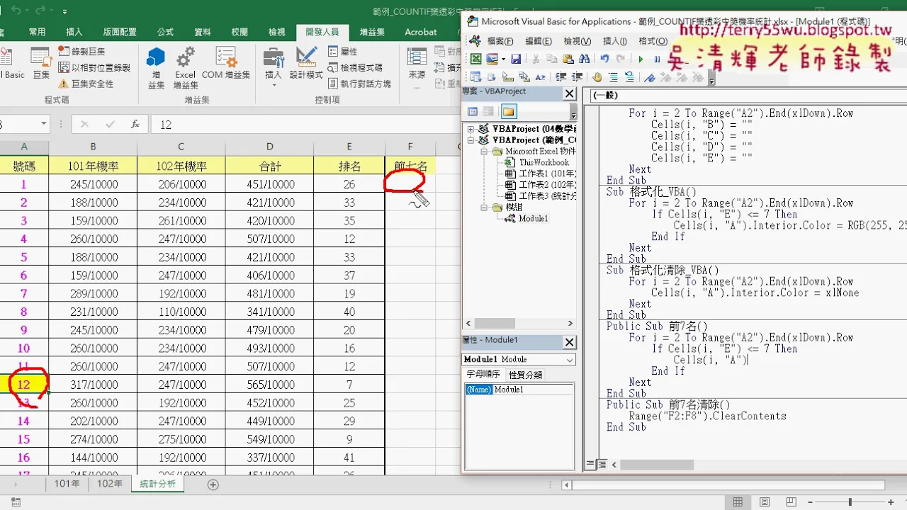This screenshot has height=510, width=907.
Task: Save the VBA project with floppy icon
Action: [x=516, y=59]
